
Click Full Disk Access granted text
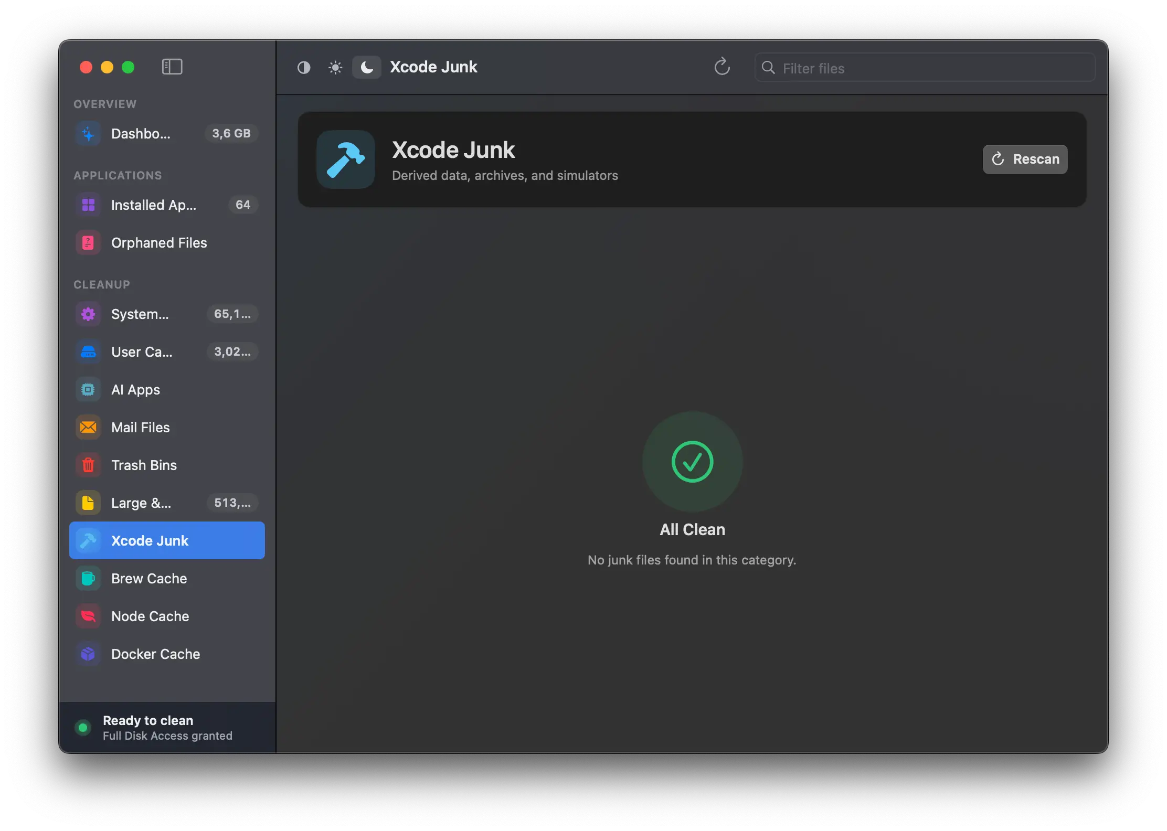[167, 736]
